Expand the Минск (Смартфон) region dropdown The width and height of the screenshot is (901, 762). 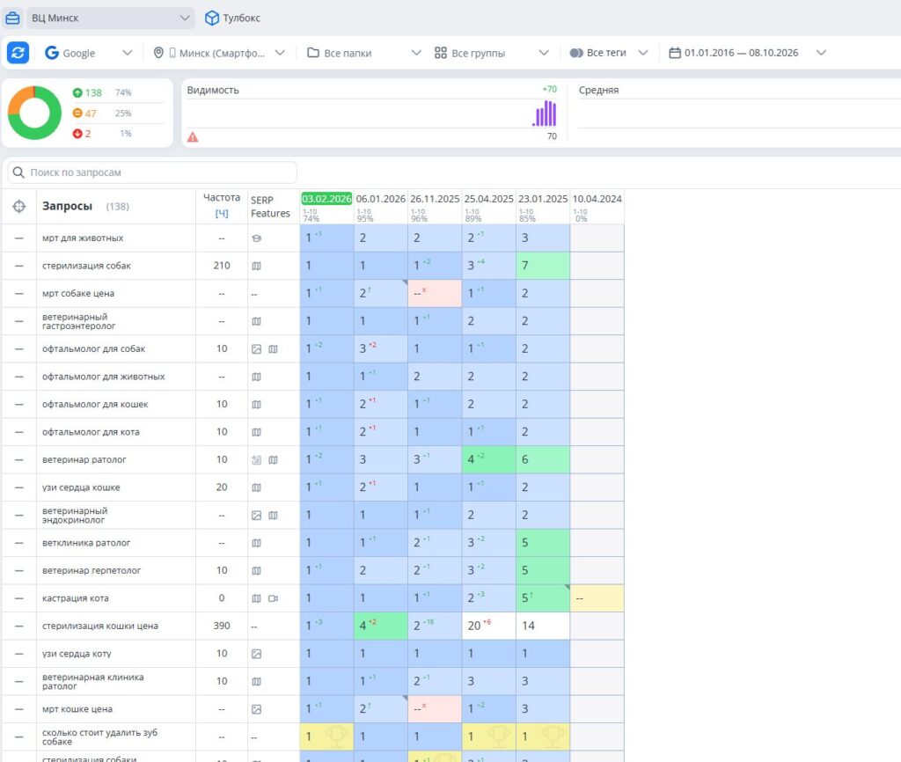pyautogui.click(x=219, y=53)
